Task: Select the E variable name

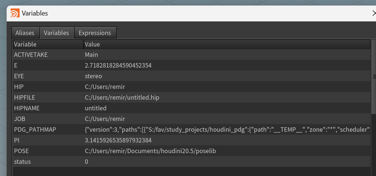Action: [15, 65]
